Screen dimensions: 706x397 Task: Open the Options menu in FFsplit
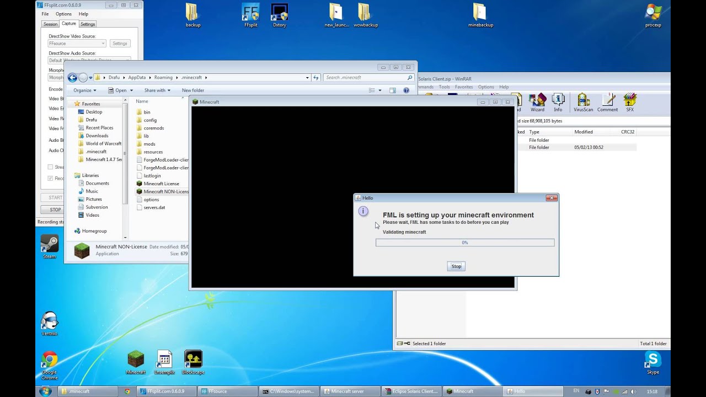coord(63,14)
